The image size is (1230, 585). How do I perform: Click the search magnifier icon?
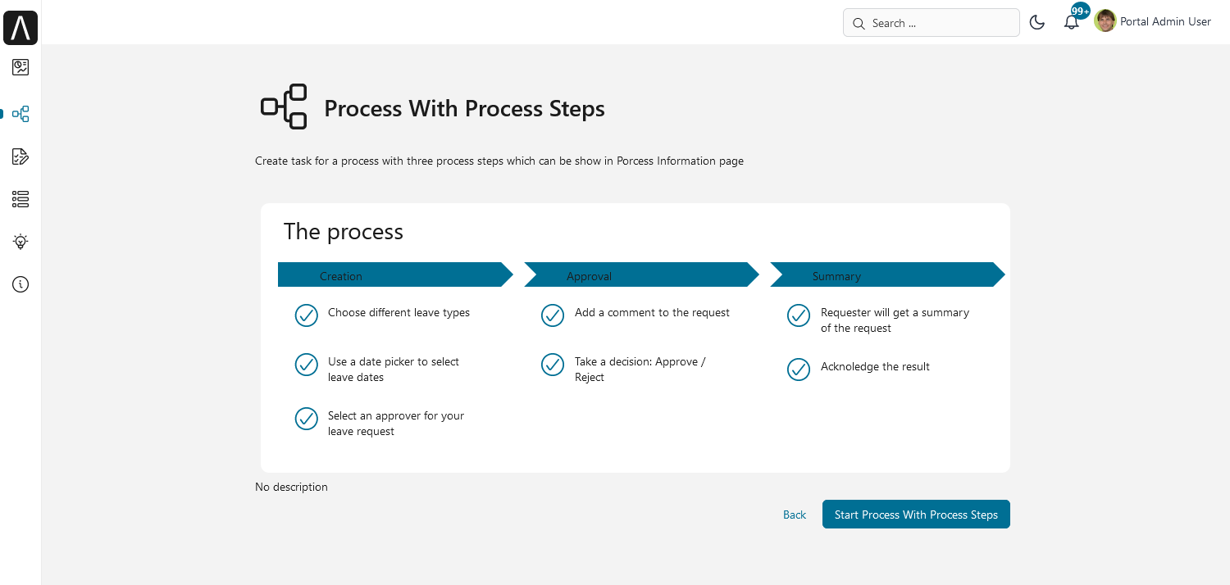point(859,24)
